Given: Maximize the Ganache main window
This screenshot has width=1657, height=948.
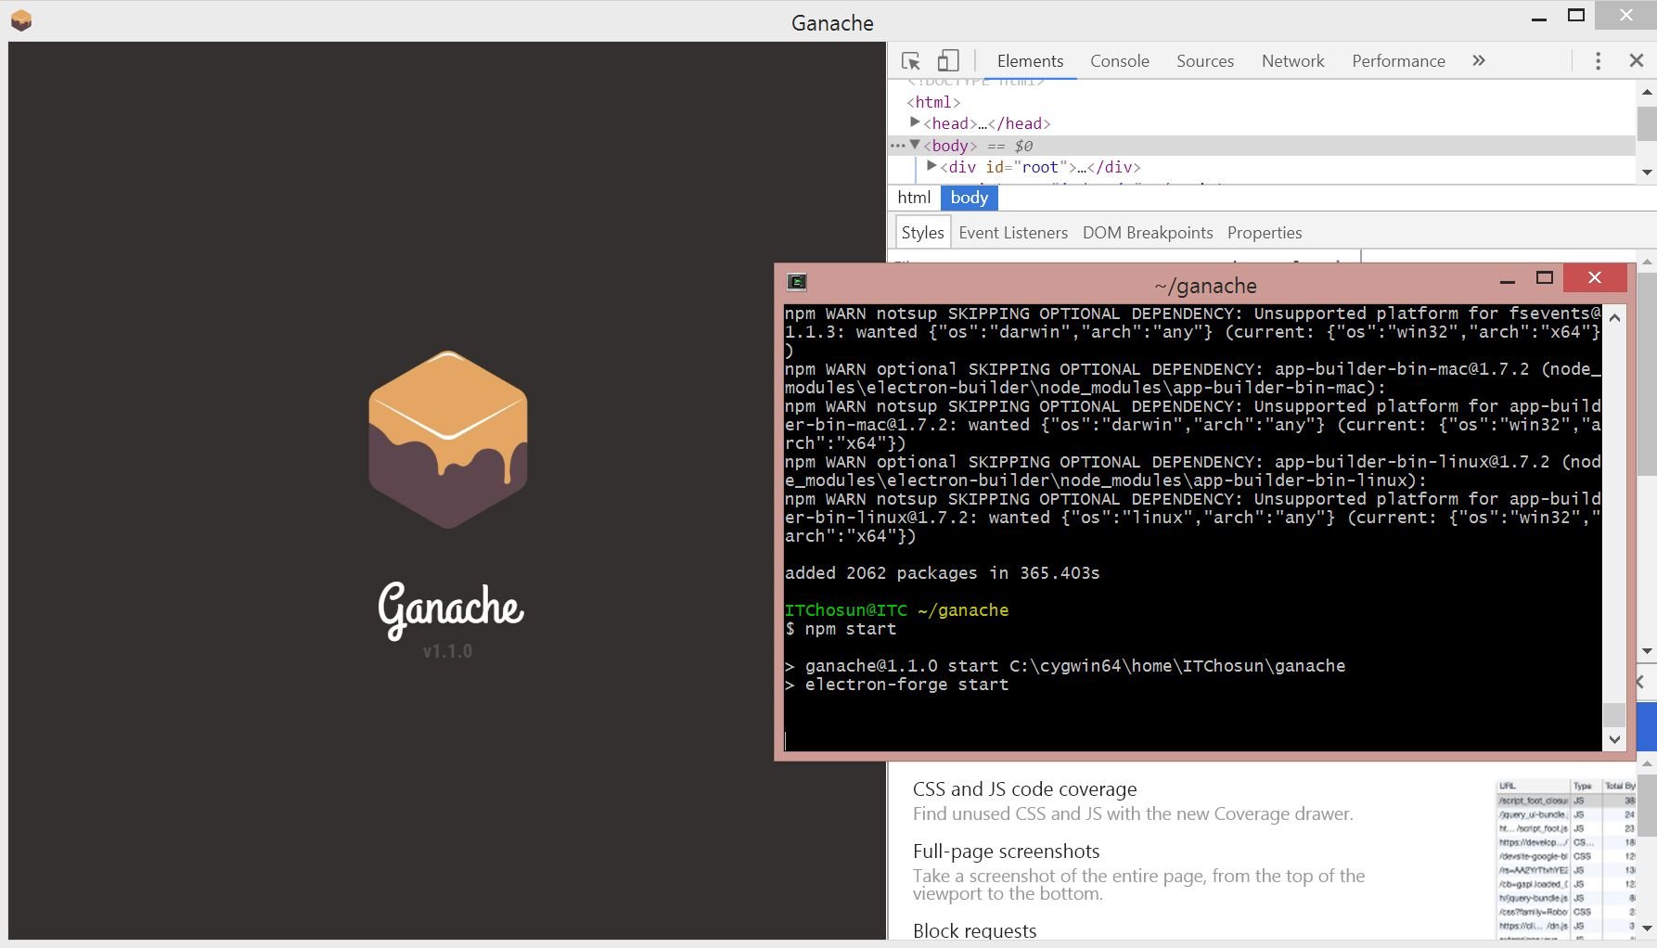Looking at the screenshot, I should pyautogui.click(x=1576, y=16).
